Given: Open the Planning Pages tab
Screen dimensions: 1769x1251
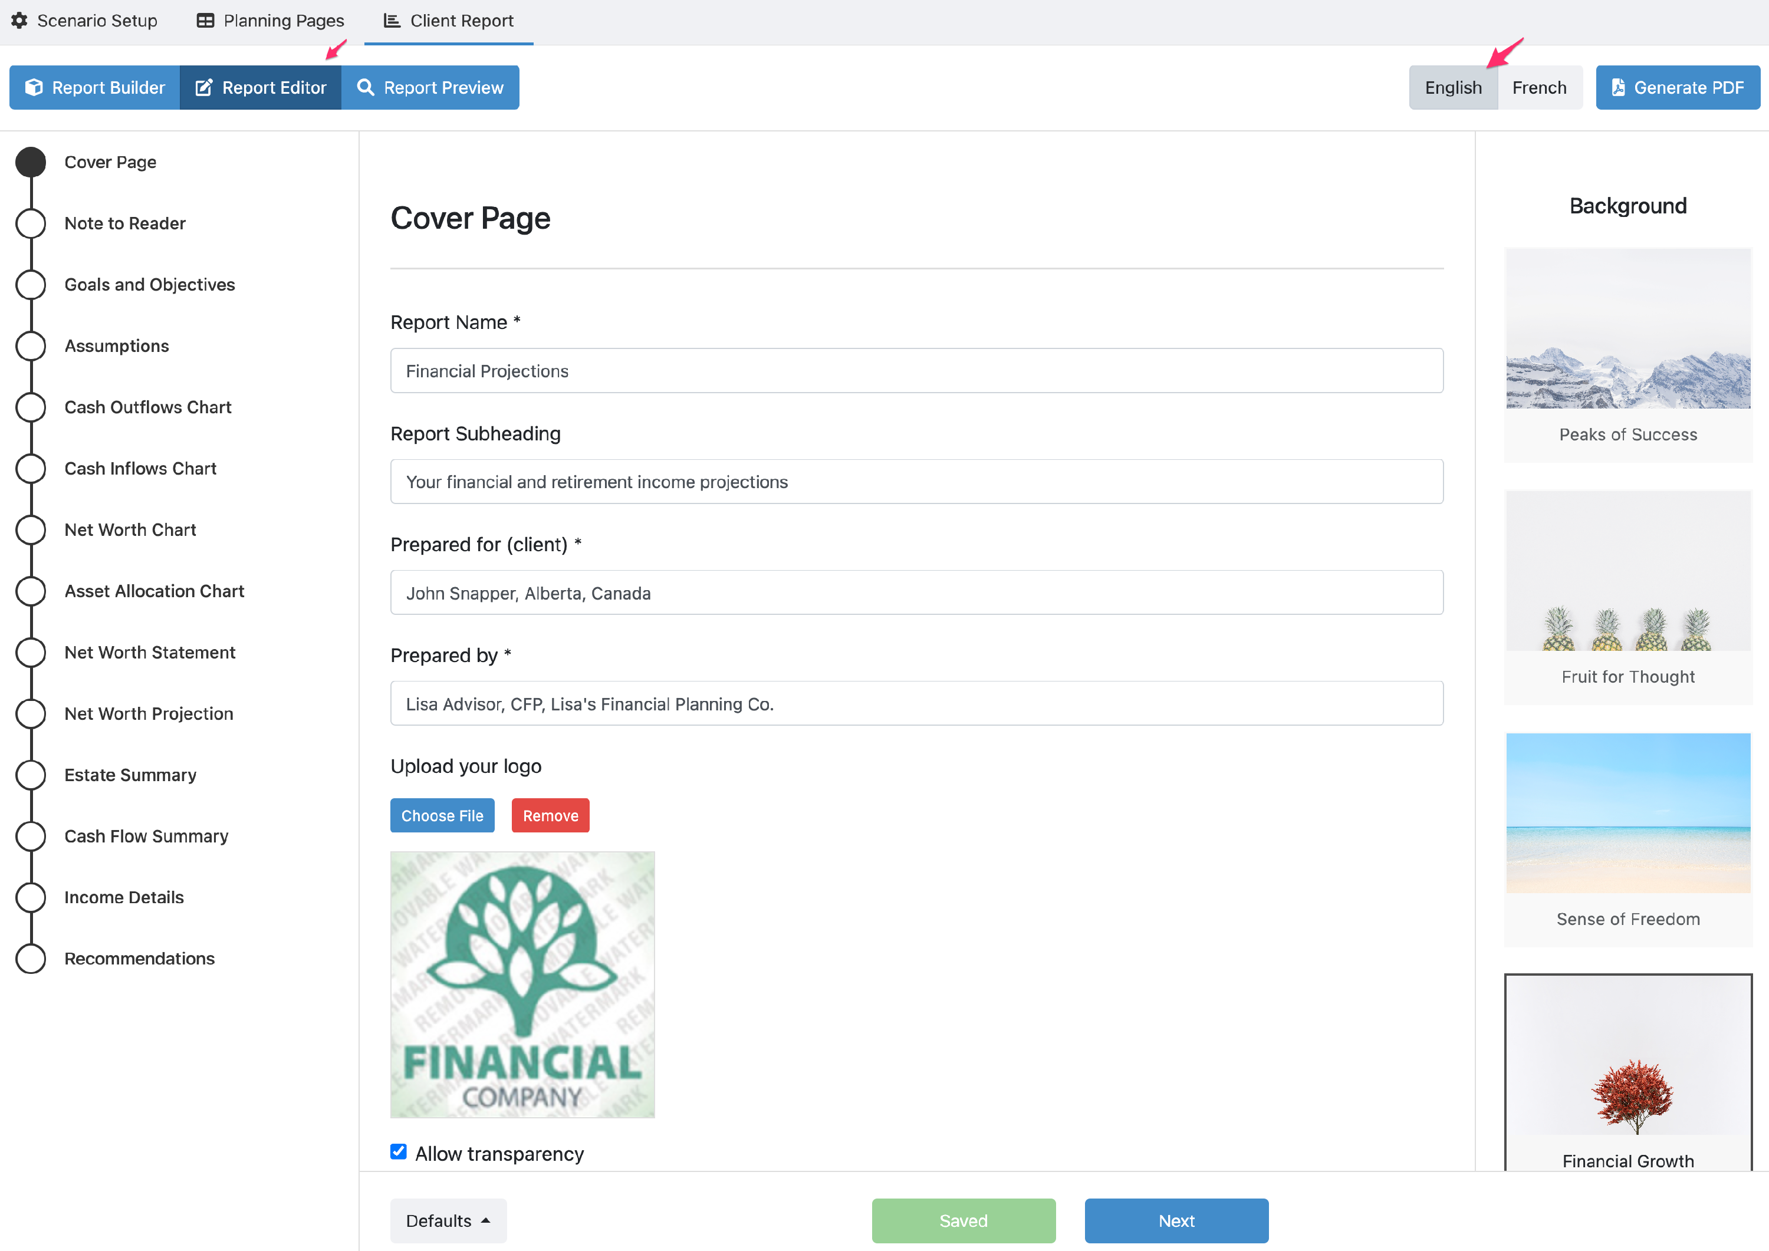Looking at the screenshot, I should [x=271, y=21].
